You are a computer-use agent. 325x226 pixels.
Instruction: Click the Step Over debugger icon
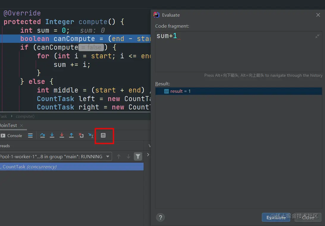[43, 135]
